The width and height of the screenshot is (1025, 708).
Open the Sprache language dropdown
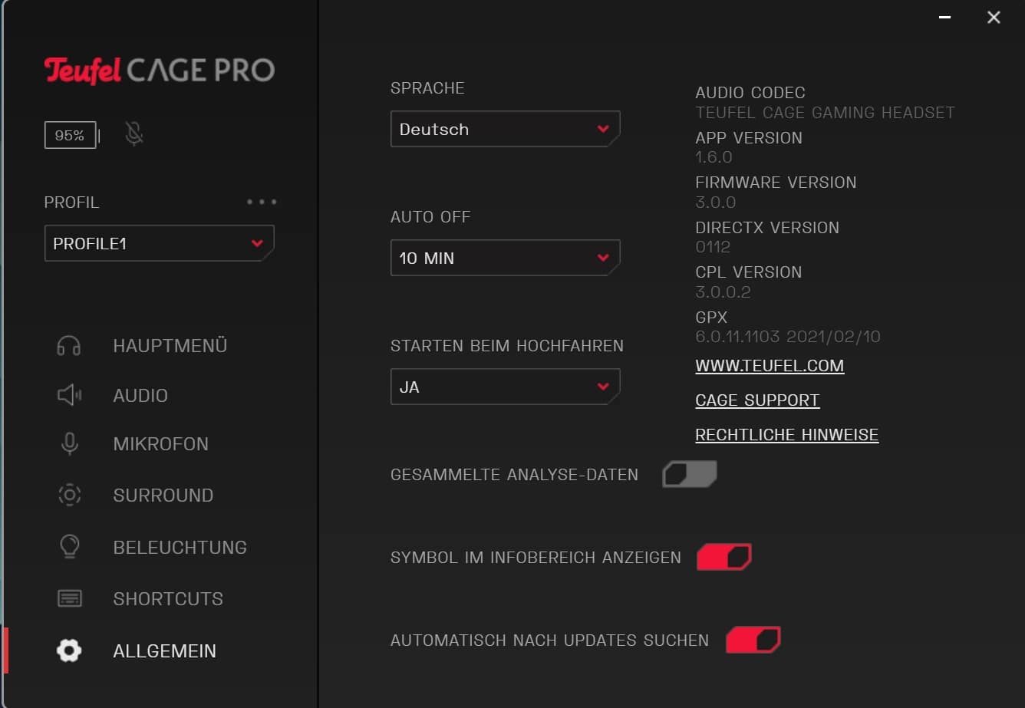click(x=505, y=130)
